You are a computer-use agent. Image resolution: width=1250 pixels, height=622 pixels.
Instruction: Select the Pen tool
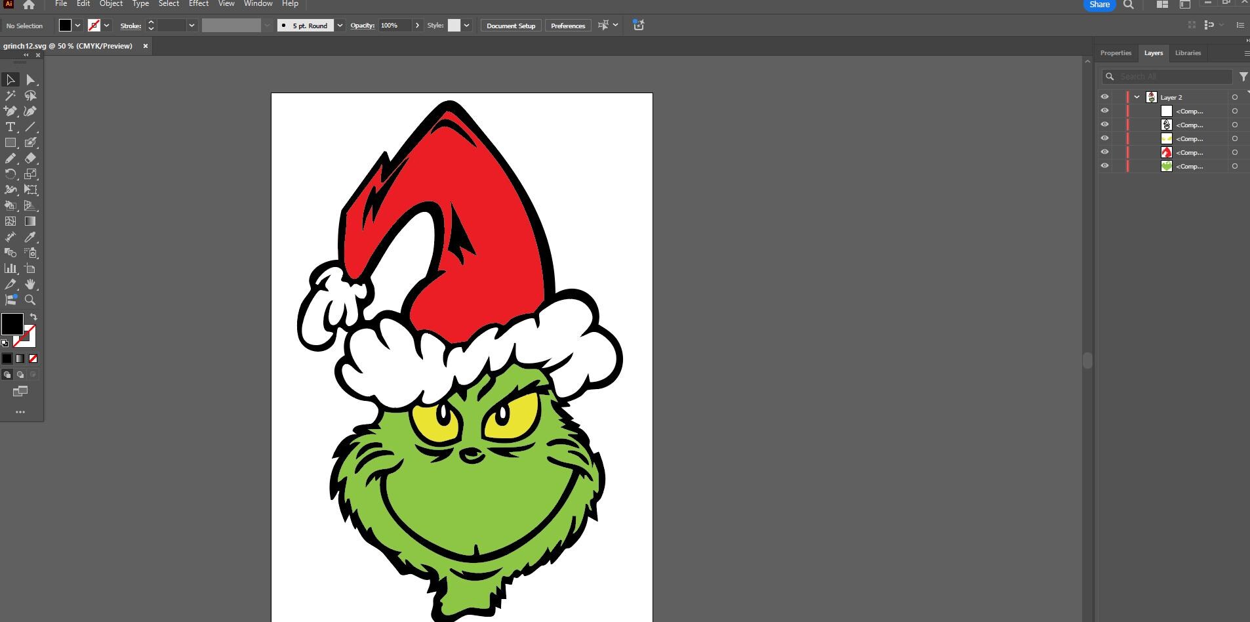click(10, 111)
